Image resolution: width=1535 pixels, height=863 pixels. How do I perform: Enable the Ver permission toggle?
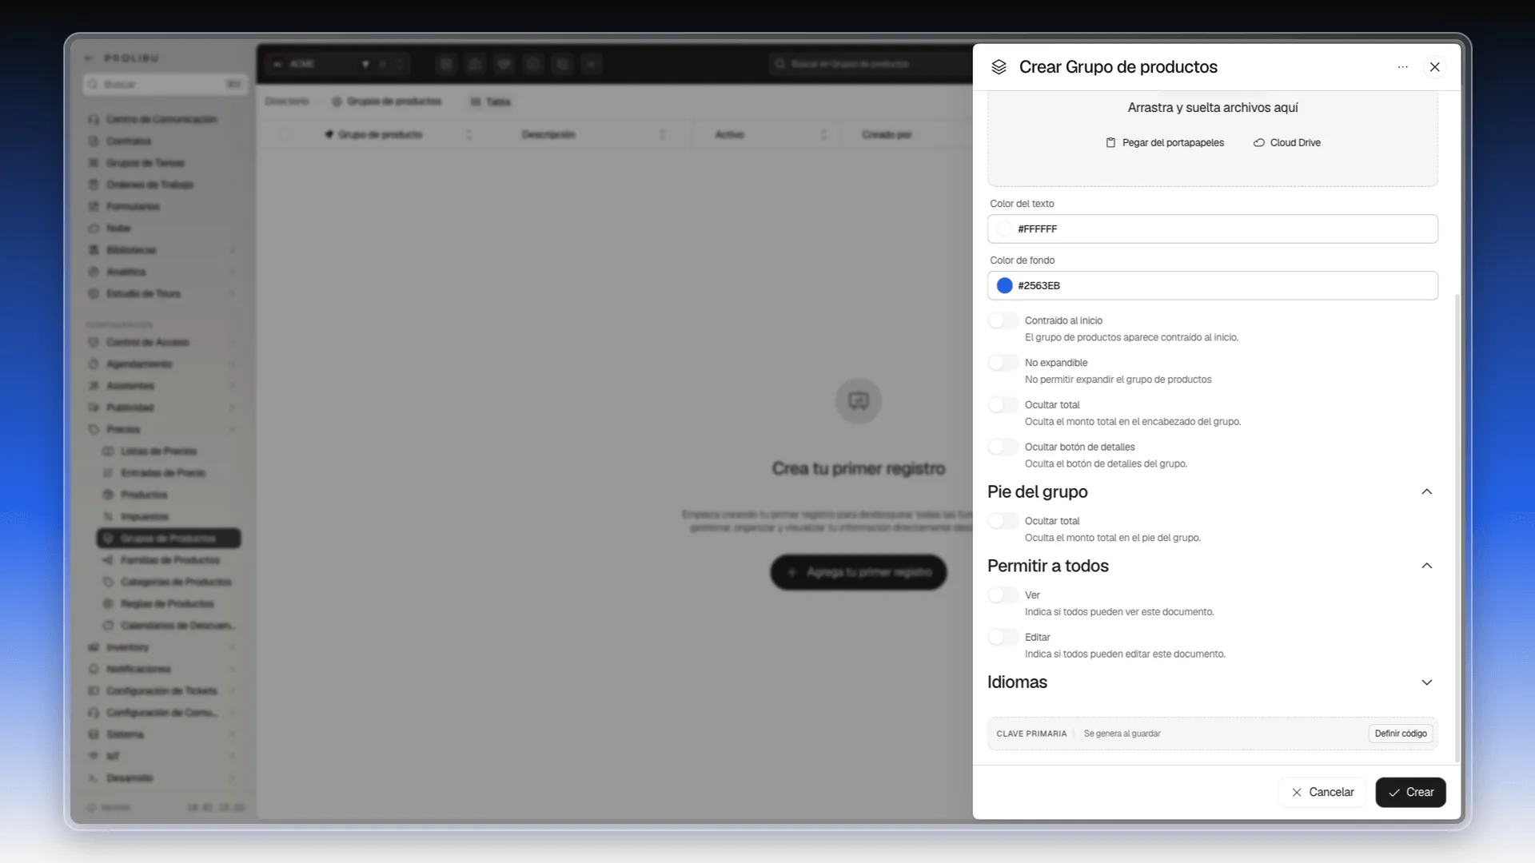click(x=1003, y=595)
